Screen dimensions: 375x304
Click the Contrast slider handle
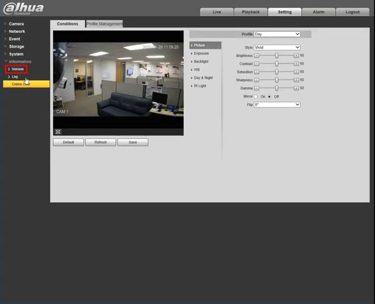point(276,64)
